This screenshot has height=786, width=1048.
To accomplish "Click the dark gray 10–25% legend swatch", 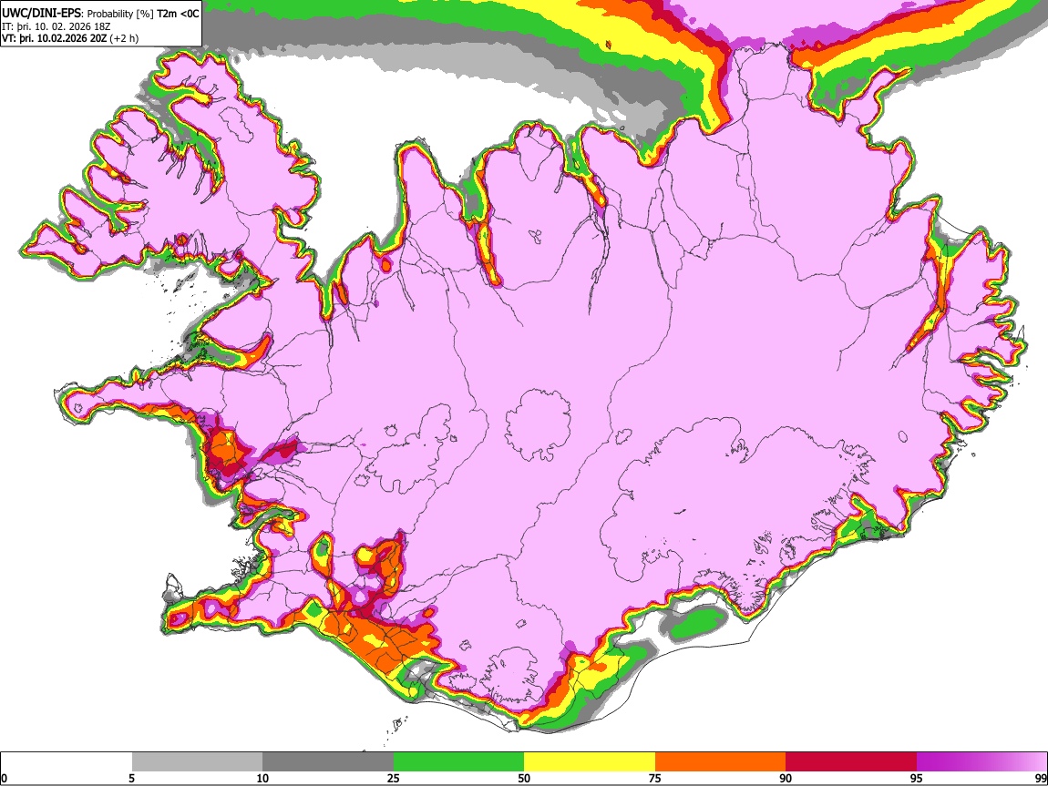I will click(x=328, y=762).
